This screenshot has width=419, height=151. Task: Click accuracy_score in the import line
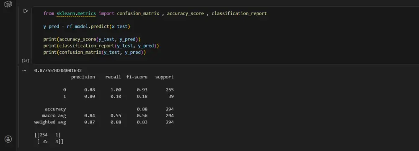coord(186,13)
